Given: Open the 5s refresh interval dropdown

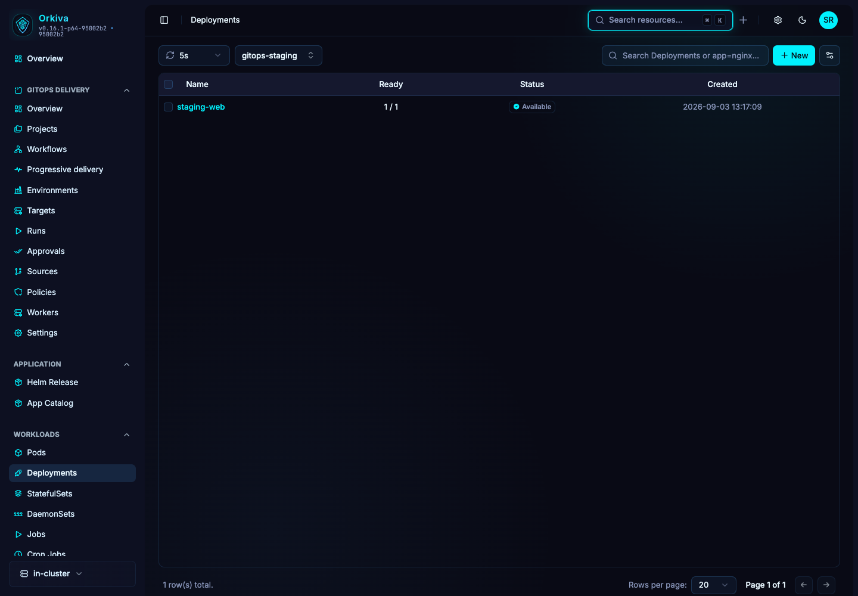Looking at the screenshot, I should tap(194, 55).
